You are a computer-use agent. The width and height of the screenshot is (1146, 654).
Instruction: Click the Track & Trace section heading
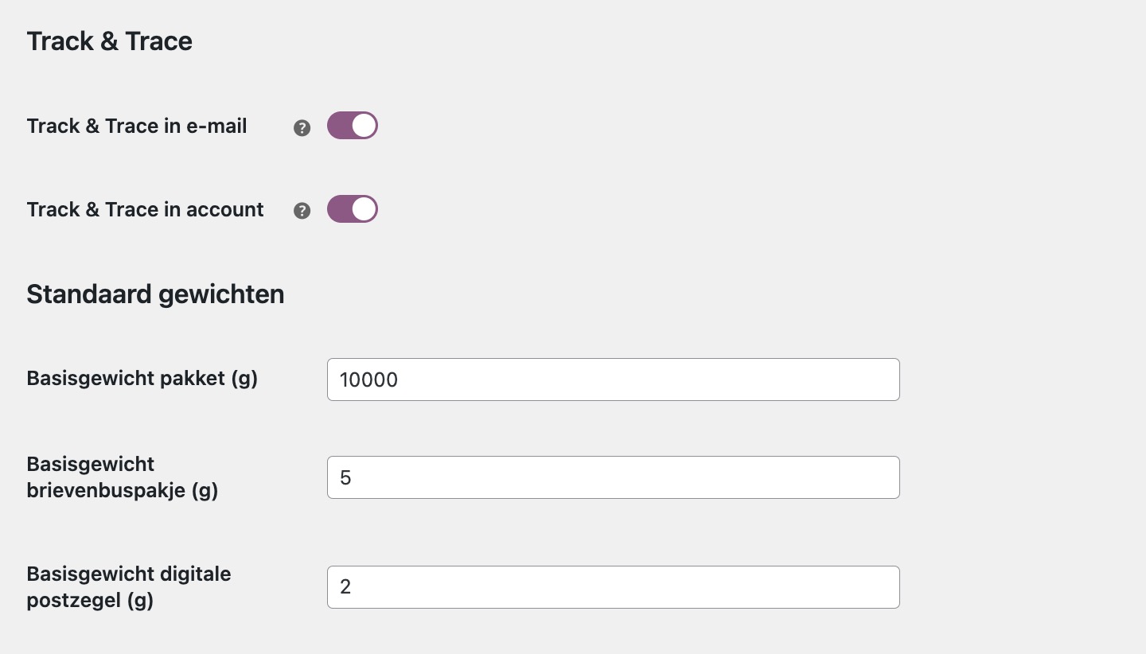tap(109, 41)
